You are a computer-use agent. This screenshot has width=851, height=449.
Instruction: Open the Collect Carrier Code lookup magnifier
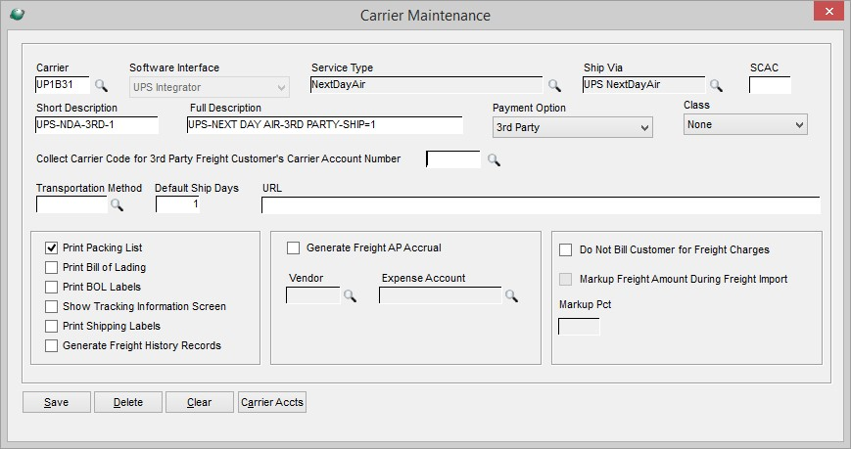[494, 159]
